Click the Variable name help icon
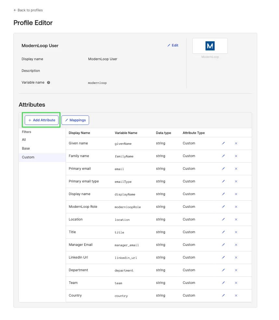 pos(48,83)
